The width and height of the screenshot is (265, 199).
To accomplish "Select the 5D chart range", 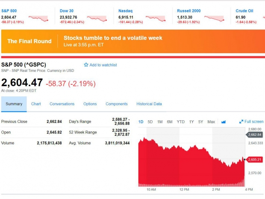I will (150, 122).
